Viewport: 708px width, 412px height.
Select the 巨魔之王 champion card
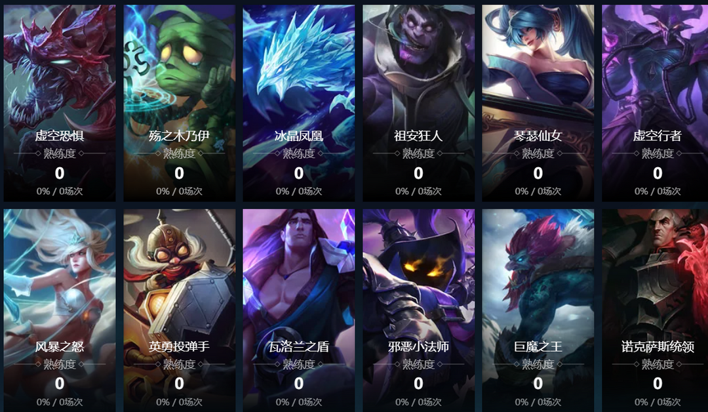click(x=538, y=310)
